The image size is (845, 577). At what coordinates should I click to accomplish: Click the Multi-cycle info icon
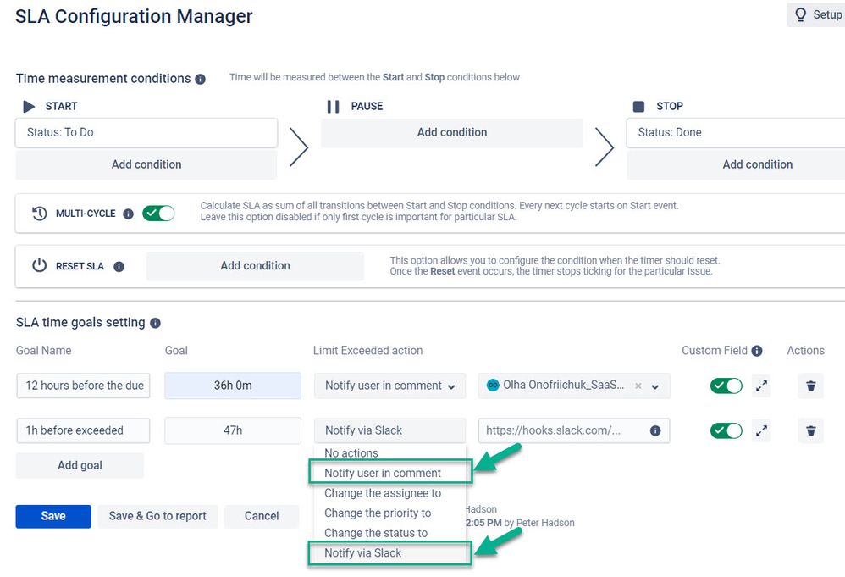pos(128,214)
